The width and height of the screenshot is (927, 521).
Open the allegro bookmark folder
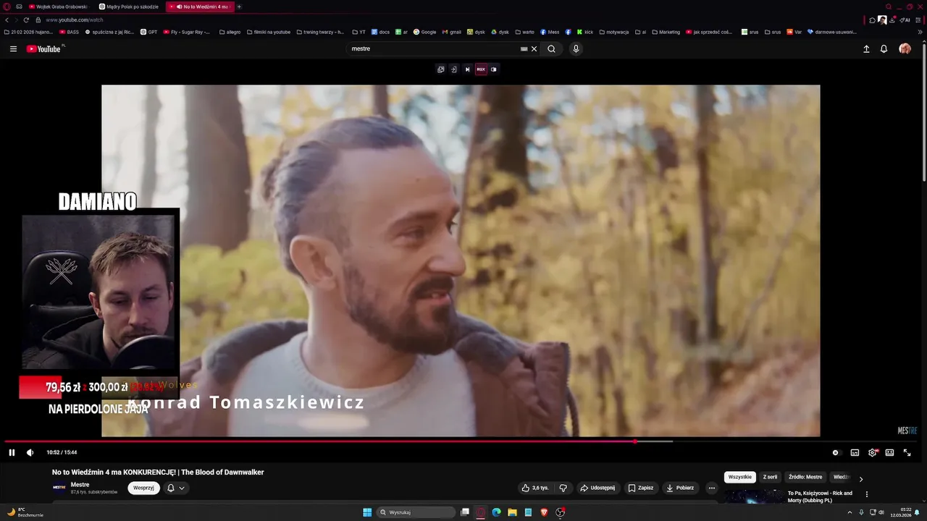tap(230, 32)
